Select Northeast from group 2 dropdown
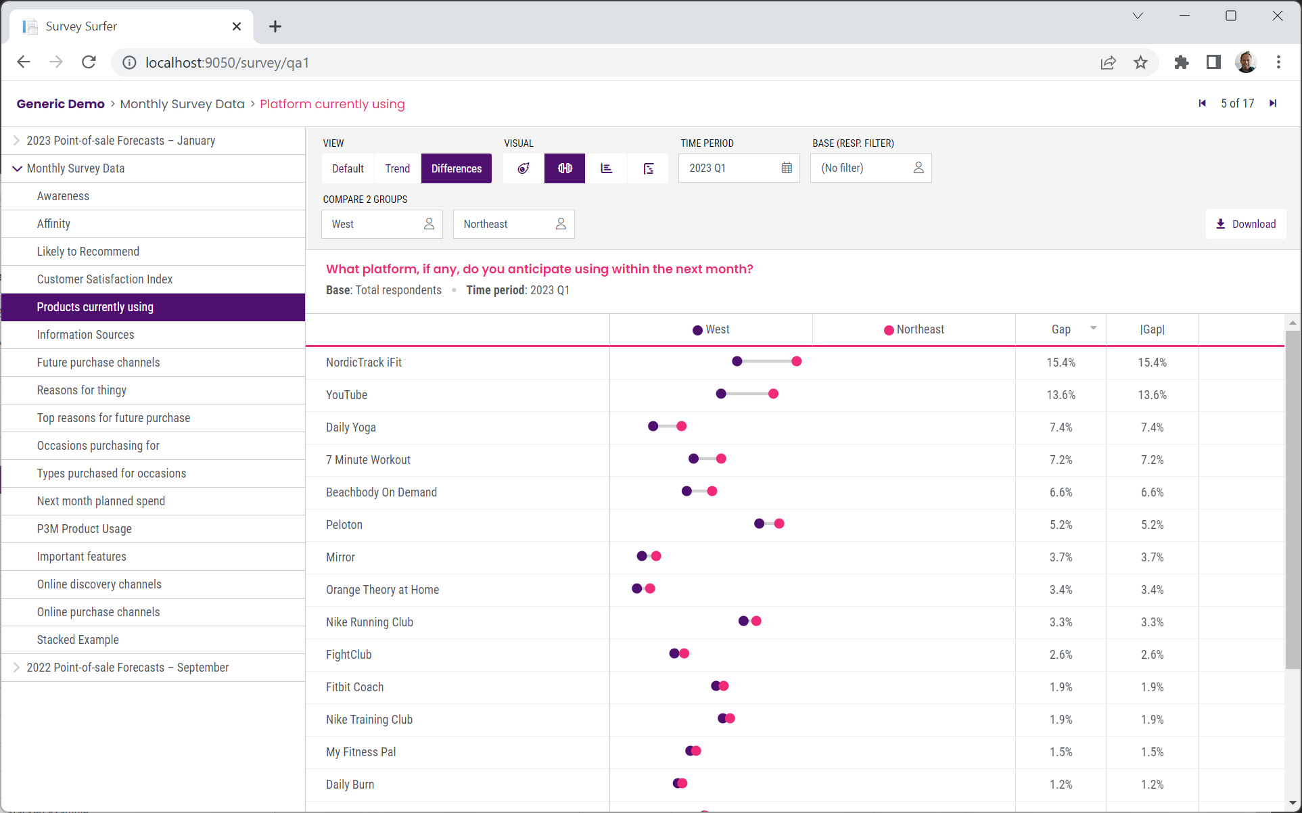This screenshot has width=1302, height=813. (513, 224)
